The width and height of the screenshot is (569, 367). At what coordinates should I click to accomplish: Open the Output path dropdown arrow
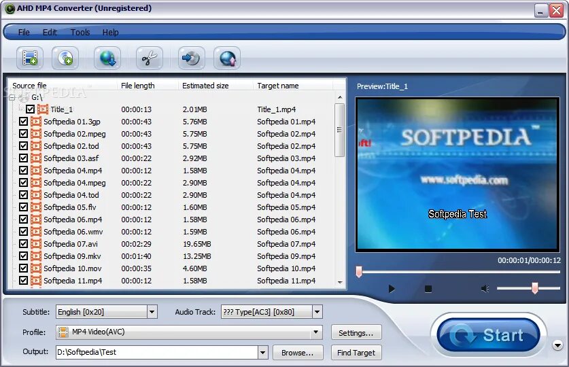click(x=263, y=353)
